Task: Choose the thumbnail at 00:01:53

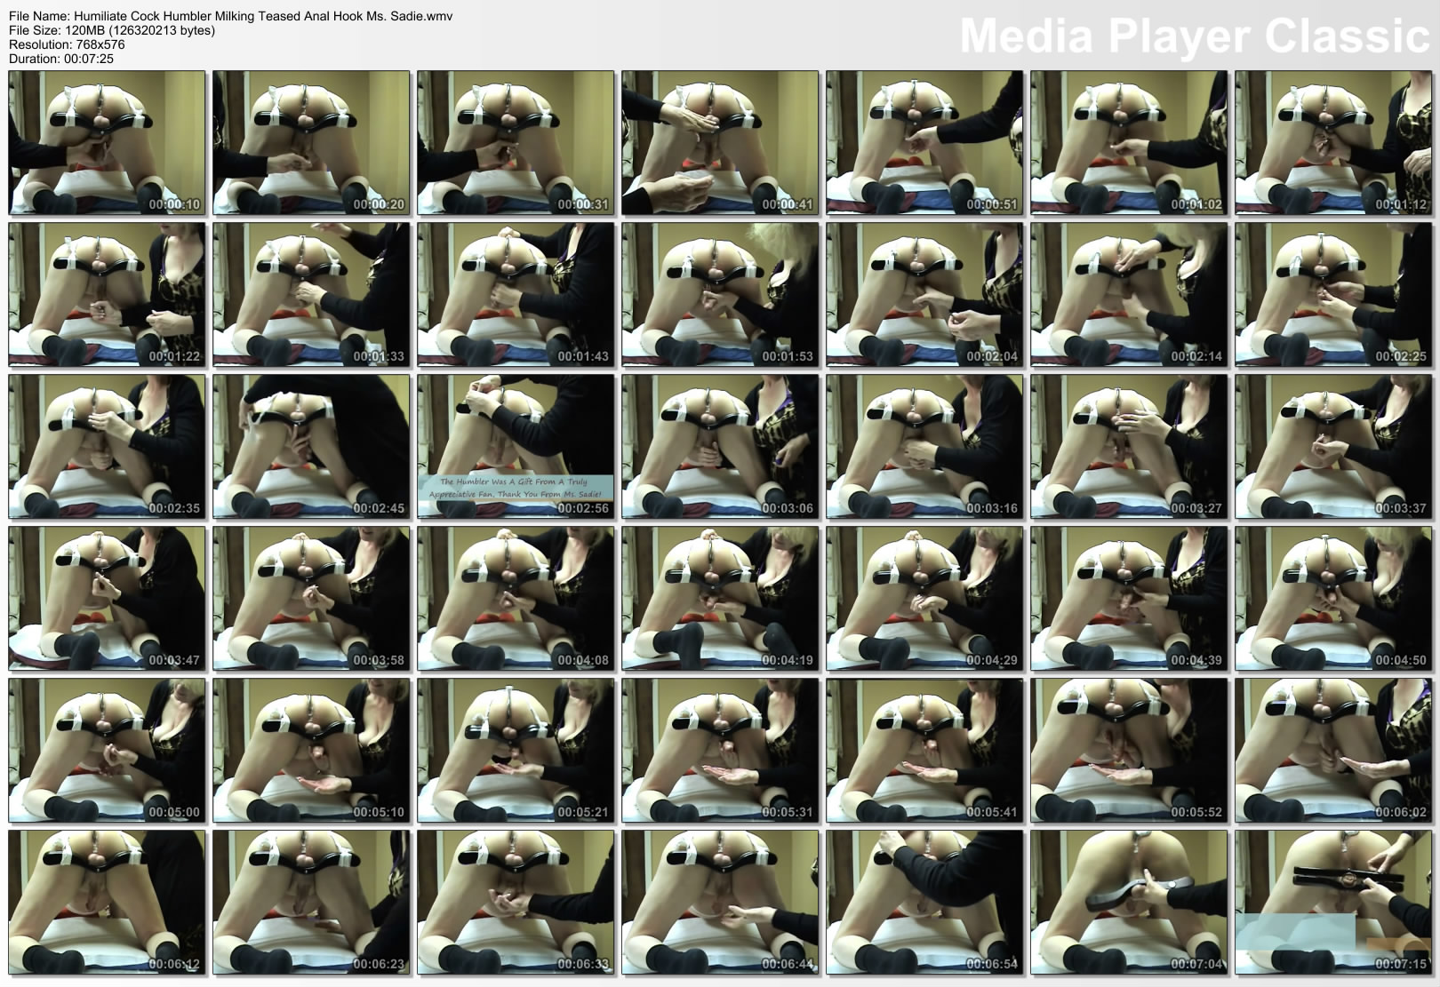Action: (x=720, y=295)
